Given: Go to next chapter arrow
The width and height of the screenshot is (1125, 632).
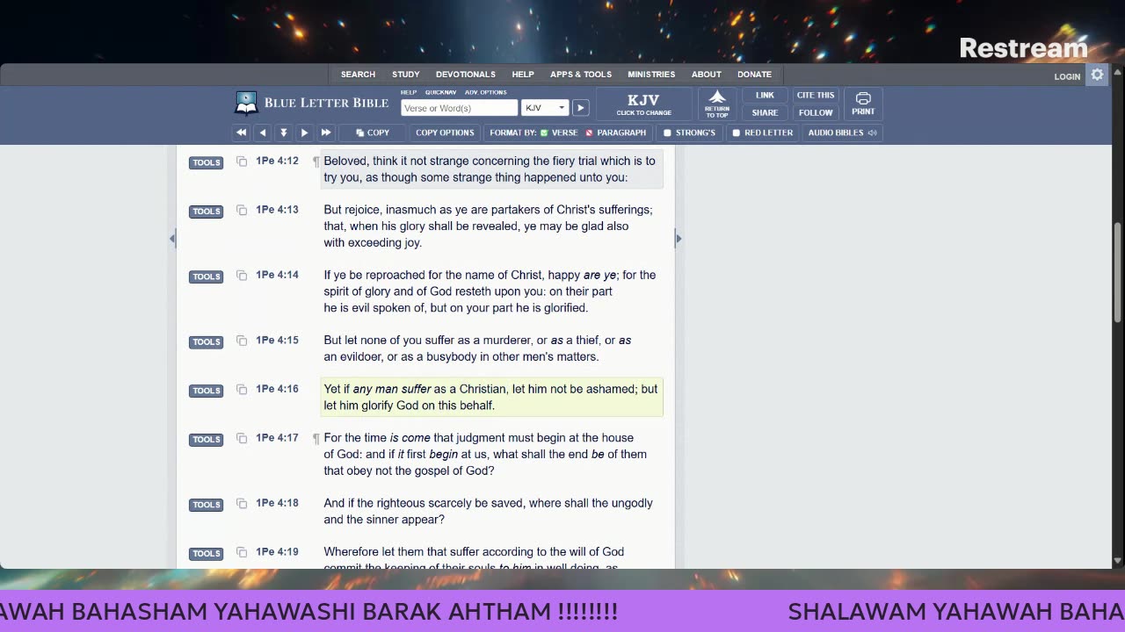Looking at the screenshot, I should 304,133.
